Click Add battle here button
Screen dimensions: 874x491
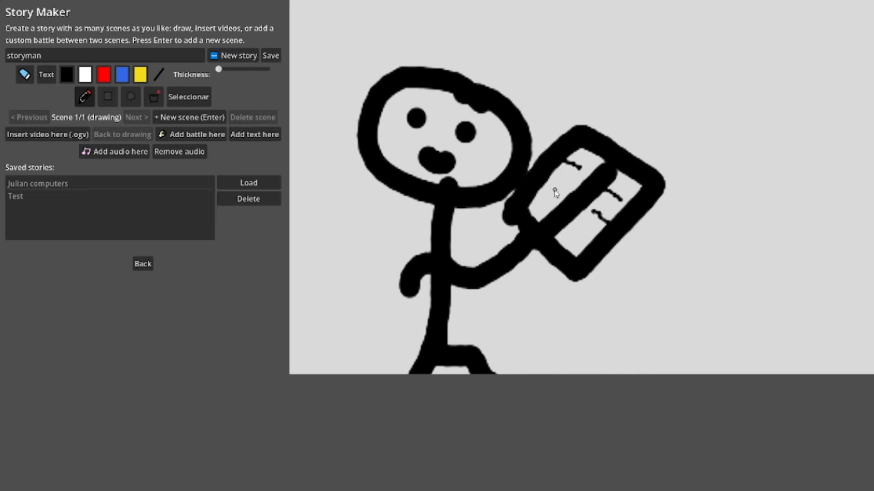pos(191,135)
